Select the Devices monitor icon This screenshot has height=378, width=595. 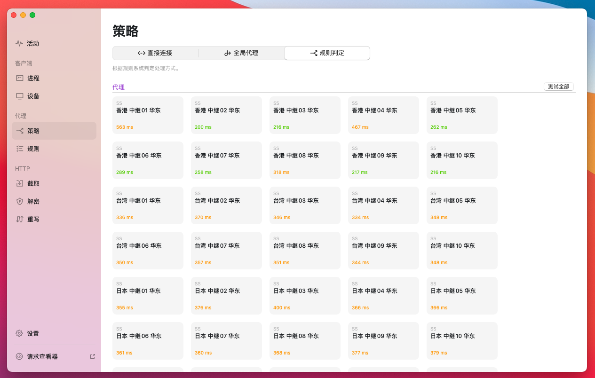click(20, 96)
